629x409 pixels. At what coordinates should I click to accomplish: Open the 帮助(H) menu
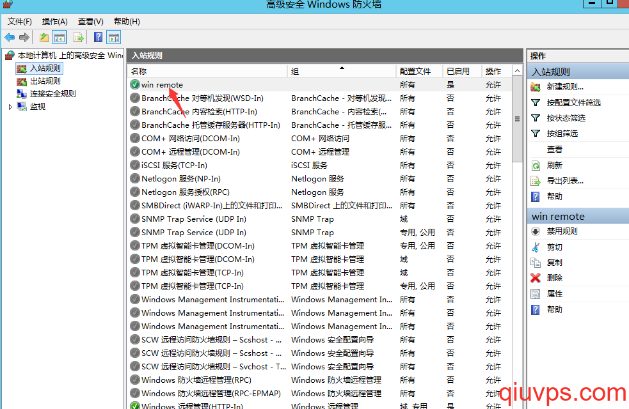tap(127, 22)
